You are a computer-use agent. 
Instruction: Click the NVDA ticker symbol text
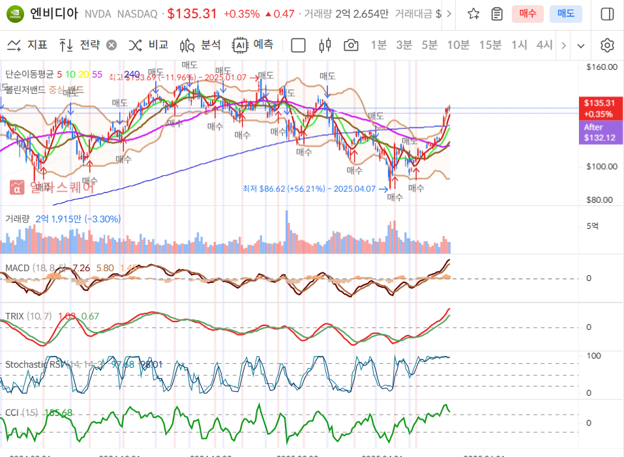coord(98,14)
